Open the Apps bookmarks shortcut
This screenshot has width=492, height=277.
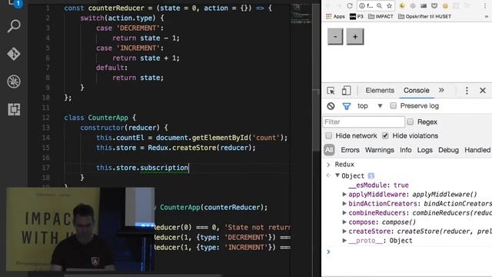[335, 16]
